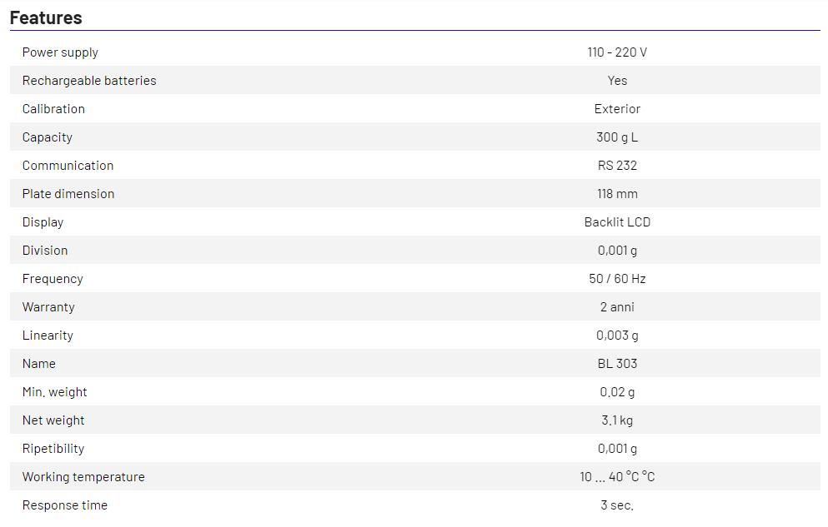Image resolution: width=828 pixels, height=527 pixels.
Task: Select the Power supply row label
Action: pos(60,52)
